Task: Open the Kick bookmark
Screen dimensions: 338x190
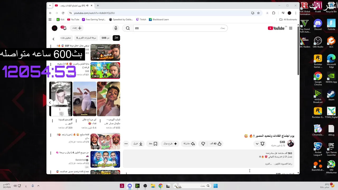Action: 60,20
